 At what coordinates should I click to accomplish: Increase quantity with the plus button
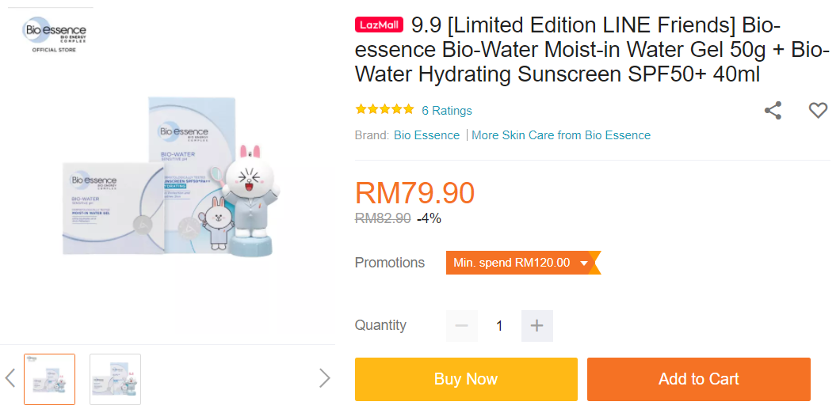tap(536, 326)
